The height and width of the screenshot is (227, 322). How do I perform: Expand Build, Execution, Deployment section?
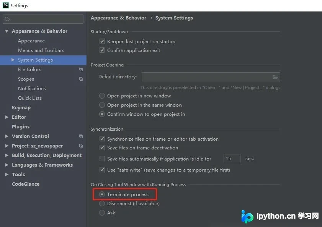[7, 155]
